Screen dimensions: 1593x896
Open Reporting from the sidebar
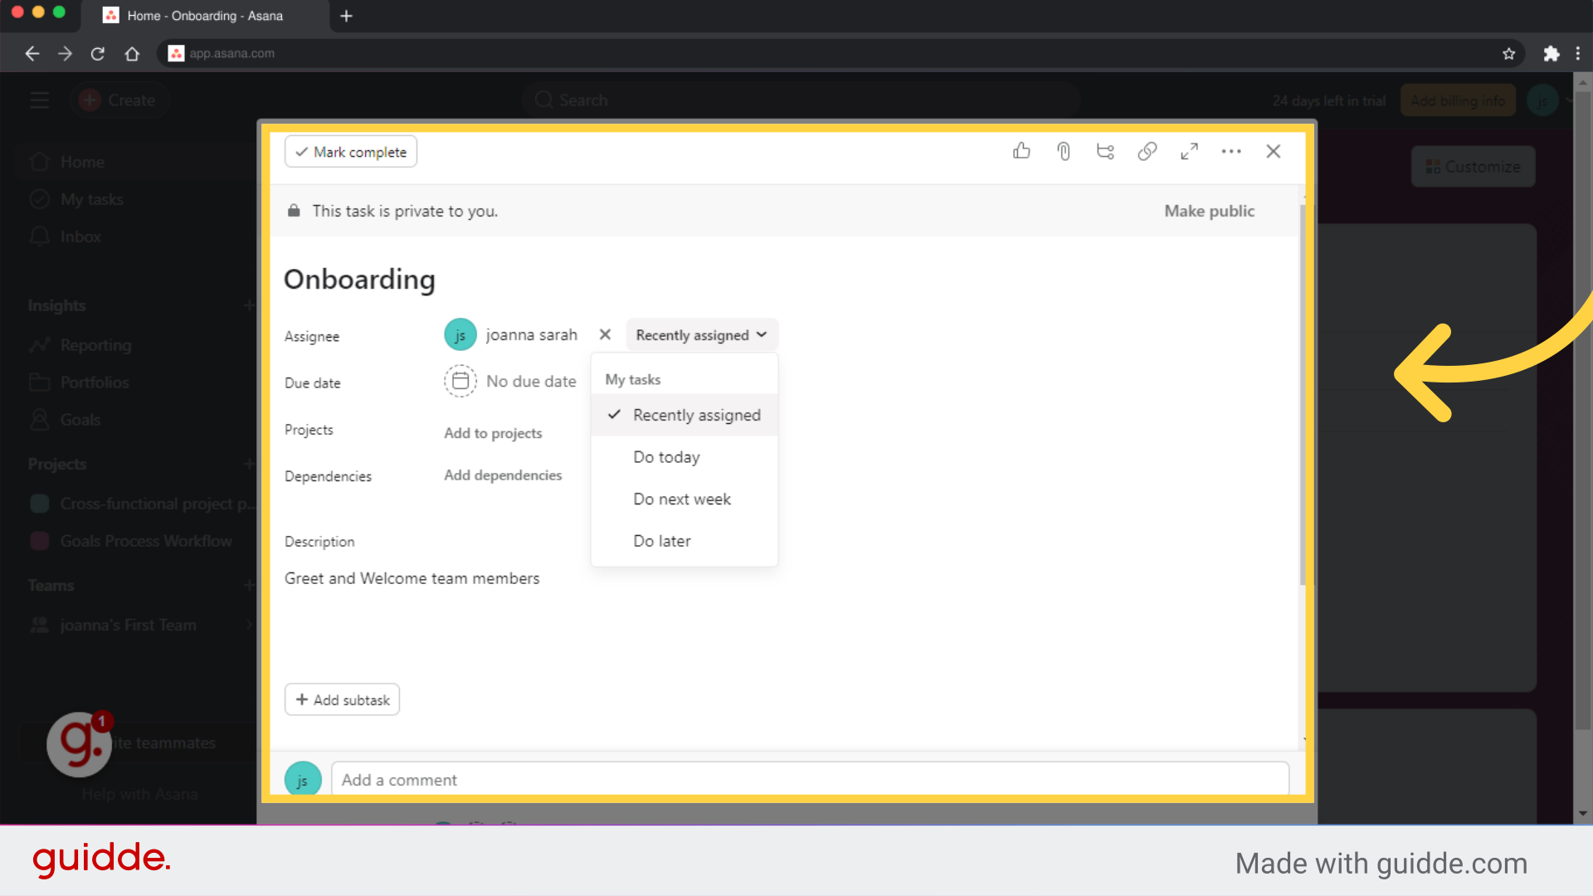pyautogui.click(x=95, y=344)
